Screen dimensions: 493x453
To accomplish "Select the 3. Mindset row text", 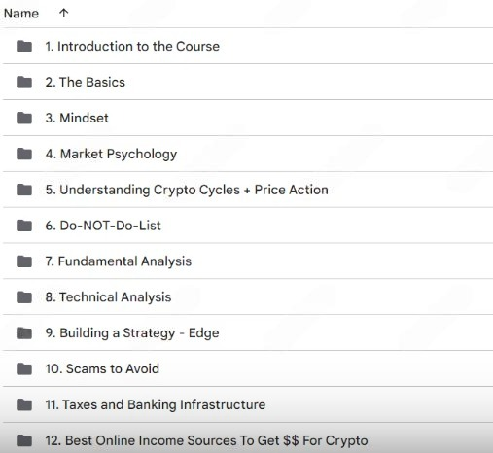I will pyautogui.click(x=77, y=118).
